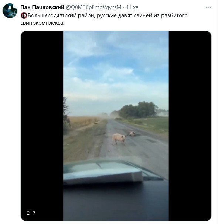218x224 pixels.
Task: Open Пан Пачковский profile avatar
Action: [10, 11]
